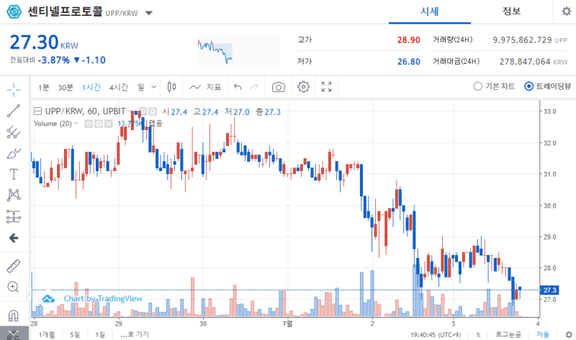Select the pitchfork drawing tool

click(14, 132)
